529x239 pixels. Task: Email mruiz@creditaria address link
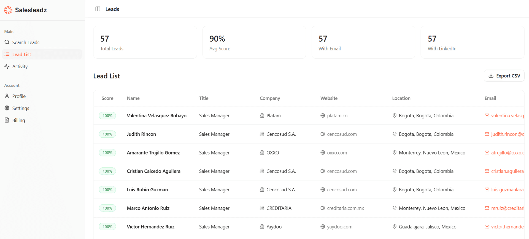pos(508,208)
